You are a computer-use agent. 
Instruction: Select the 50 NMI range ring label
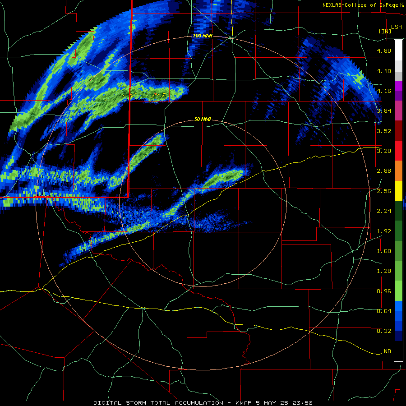tap(203, 120)
